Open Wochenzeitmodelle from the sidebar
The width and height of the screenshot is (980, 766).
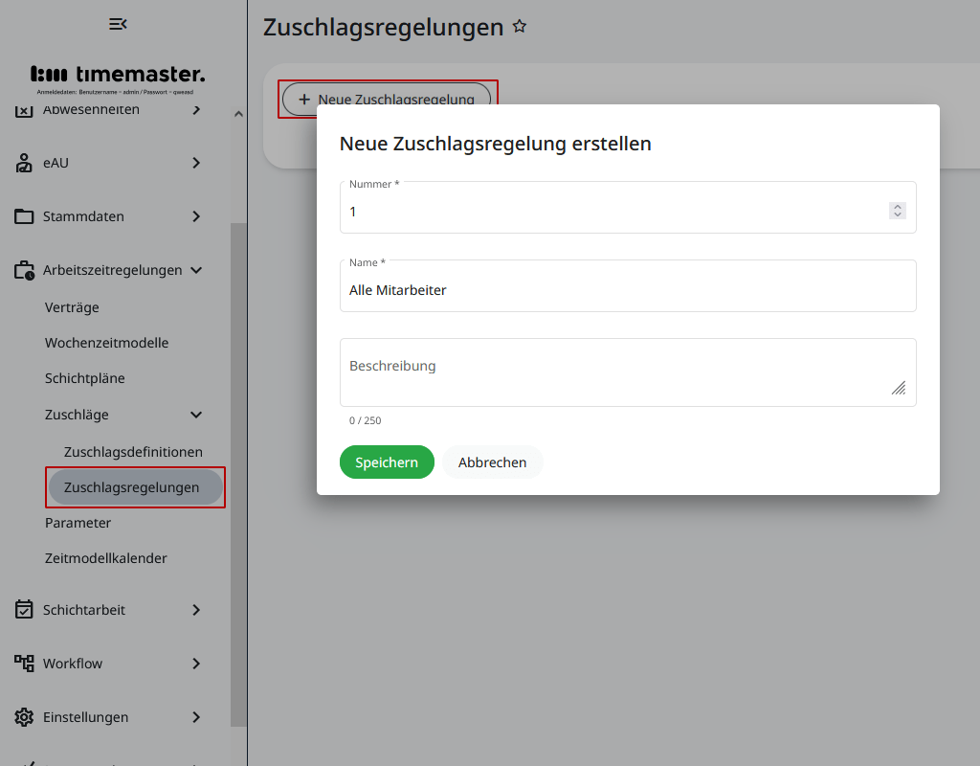(107, 342)
